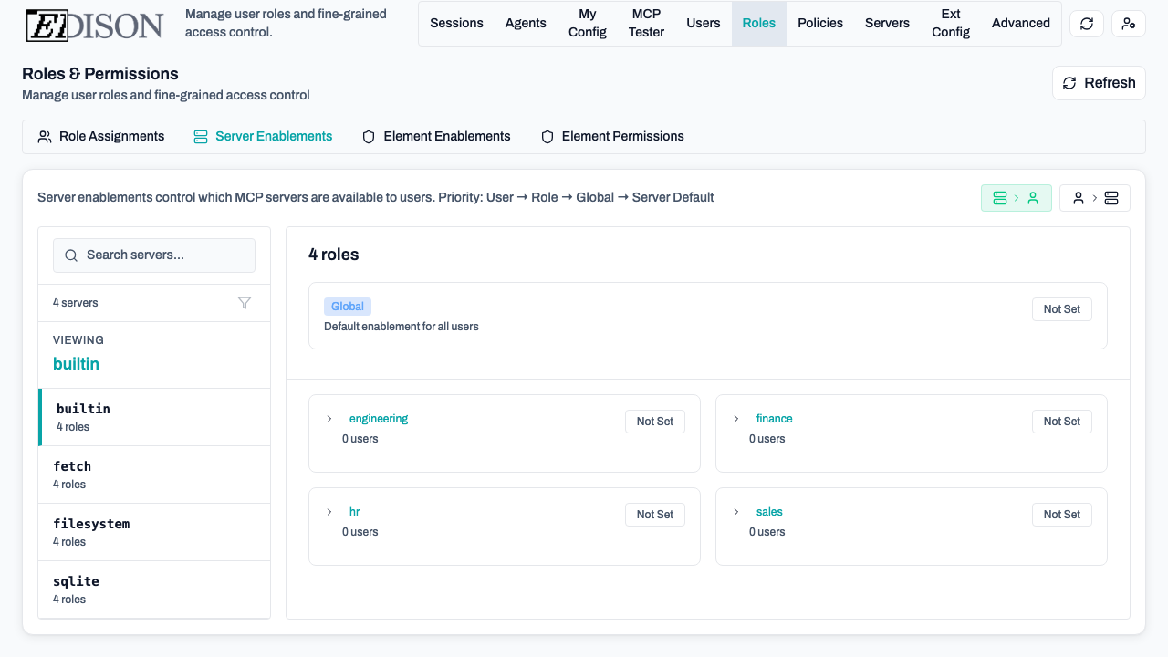Screen dimensions: 1168x657
Task: Toggle Not Set for sales role
Action: [x=1061, y=515]
